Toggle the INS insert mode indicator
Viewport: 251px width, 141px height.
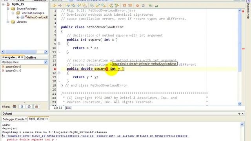coord(68,108)
